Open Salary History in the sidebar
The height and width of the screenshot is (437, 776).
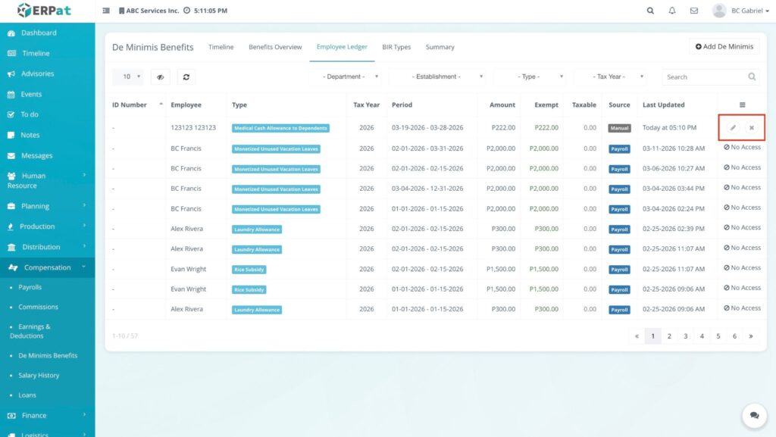point(39,375)
